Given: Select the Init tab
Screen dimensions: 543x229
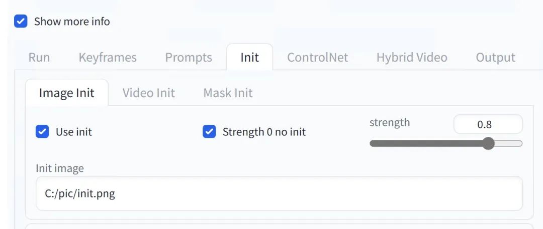Looking at the screenshot, I should click(x=250, y=57).
